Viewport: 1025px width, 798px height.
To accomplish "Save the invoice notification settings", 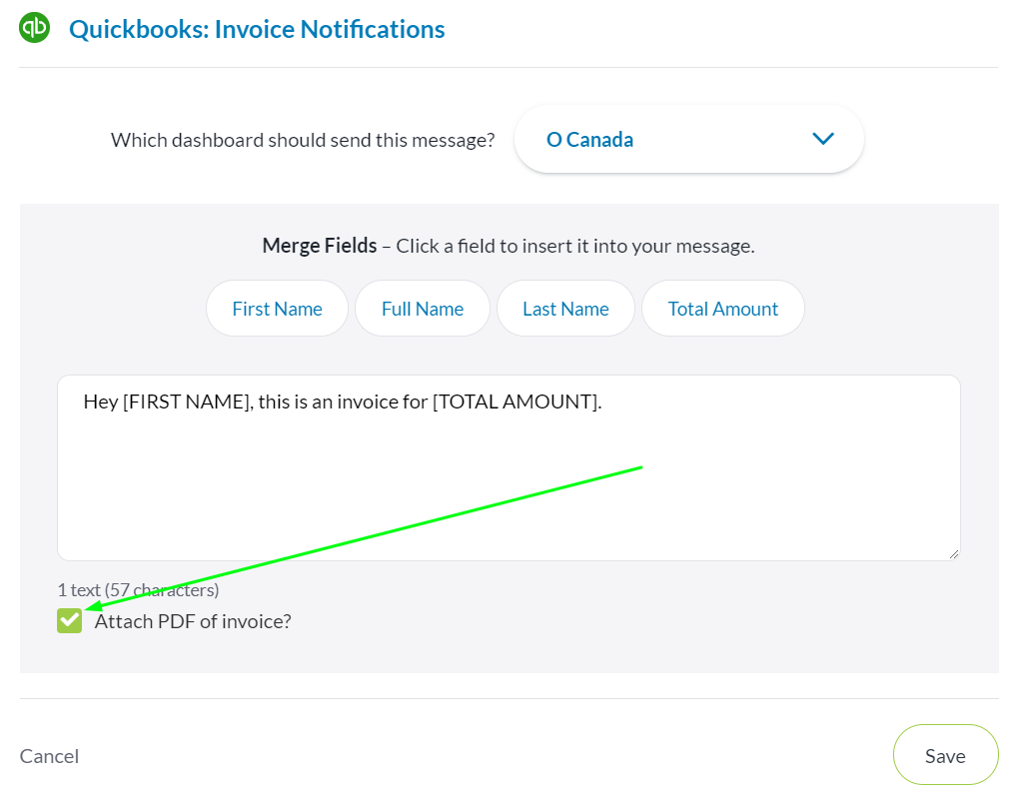I will pyautogui.click(x=945, y=755).
